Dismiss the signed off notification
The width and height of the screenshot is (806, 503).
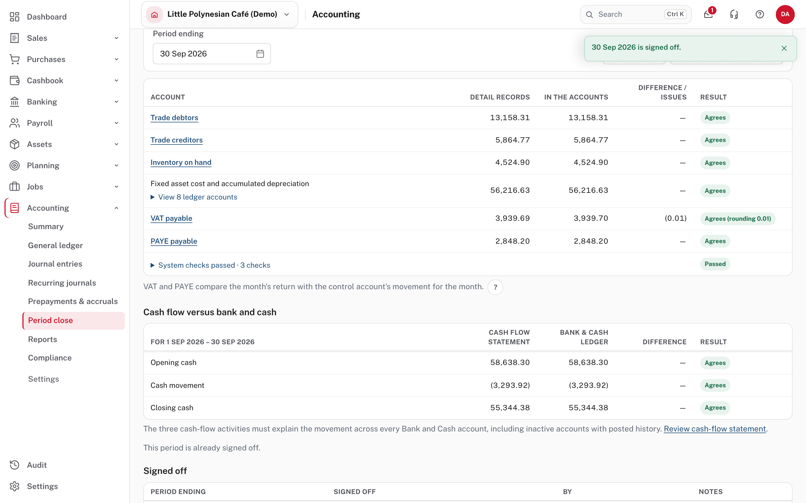pyautogui.click(x=784, y=48)
